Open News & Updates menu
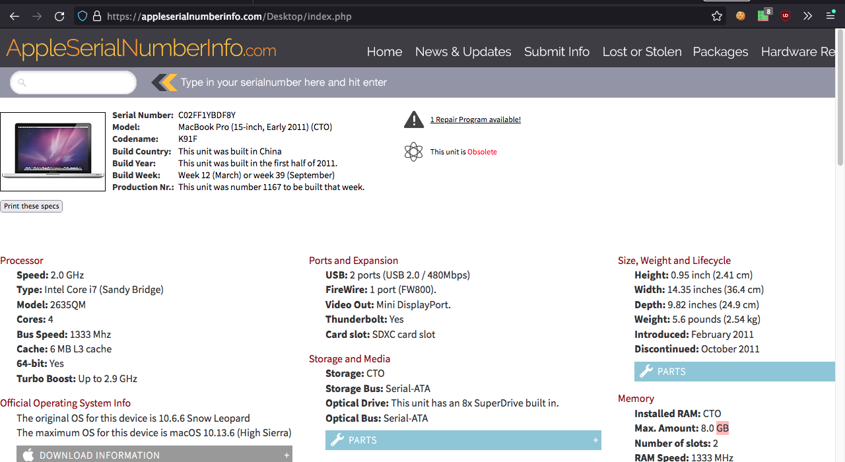Screen dimensions: 845x462 463,51
